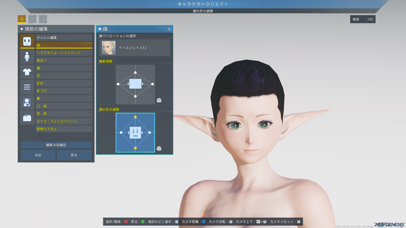
Task: Click カメラ回転 stick hint
Action: point(220,222)
